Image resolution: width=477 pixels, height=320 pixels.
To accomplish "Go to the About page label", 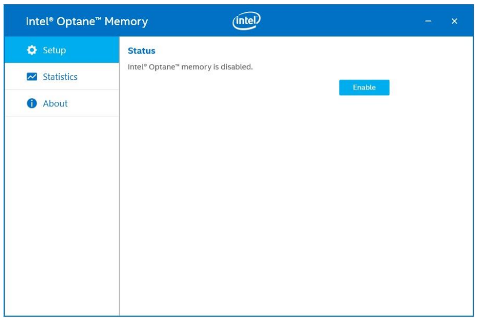I will pyautogui.click(x=55, y=103).
